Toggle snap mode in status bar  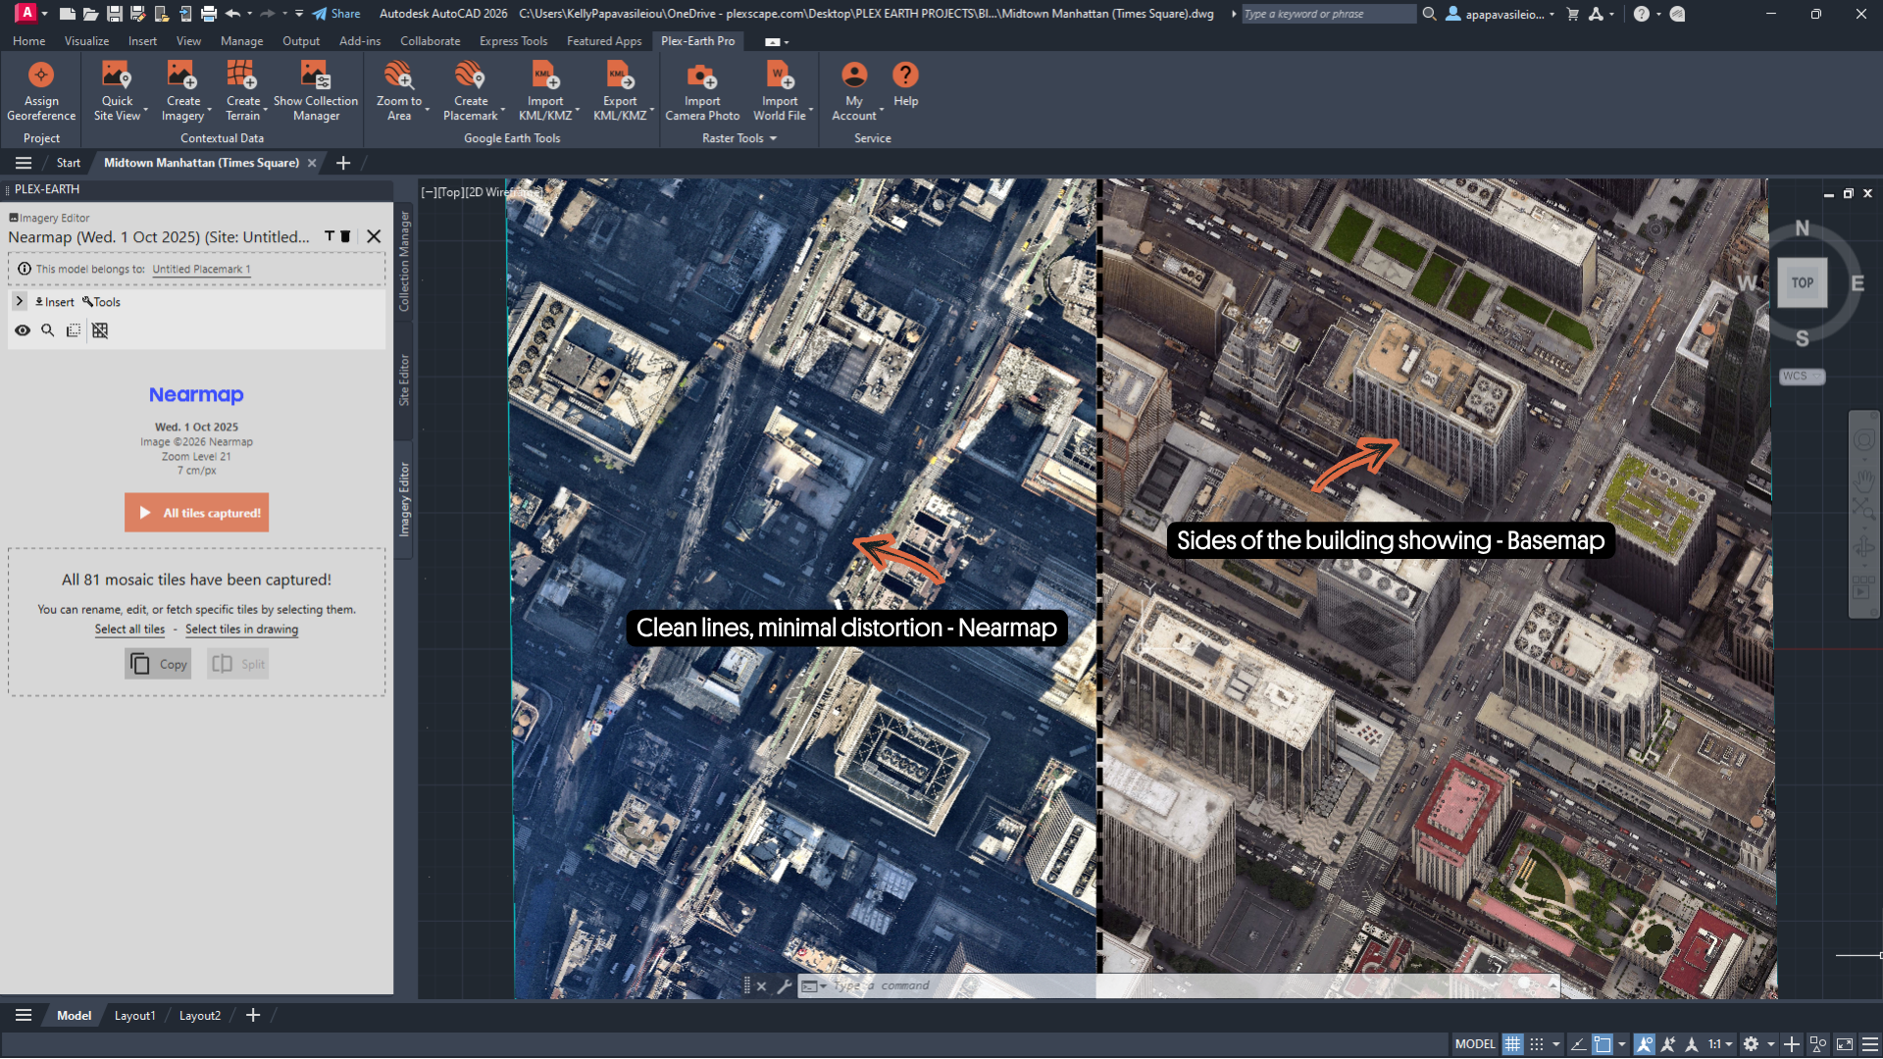1537,1044
